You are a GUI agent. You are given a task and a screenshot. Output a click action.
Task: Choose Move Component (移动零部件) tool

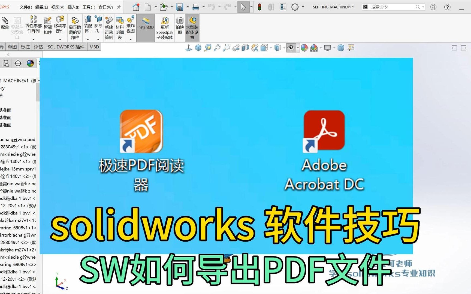point(60,24)
